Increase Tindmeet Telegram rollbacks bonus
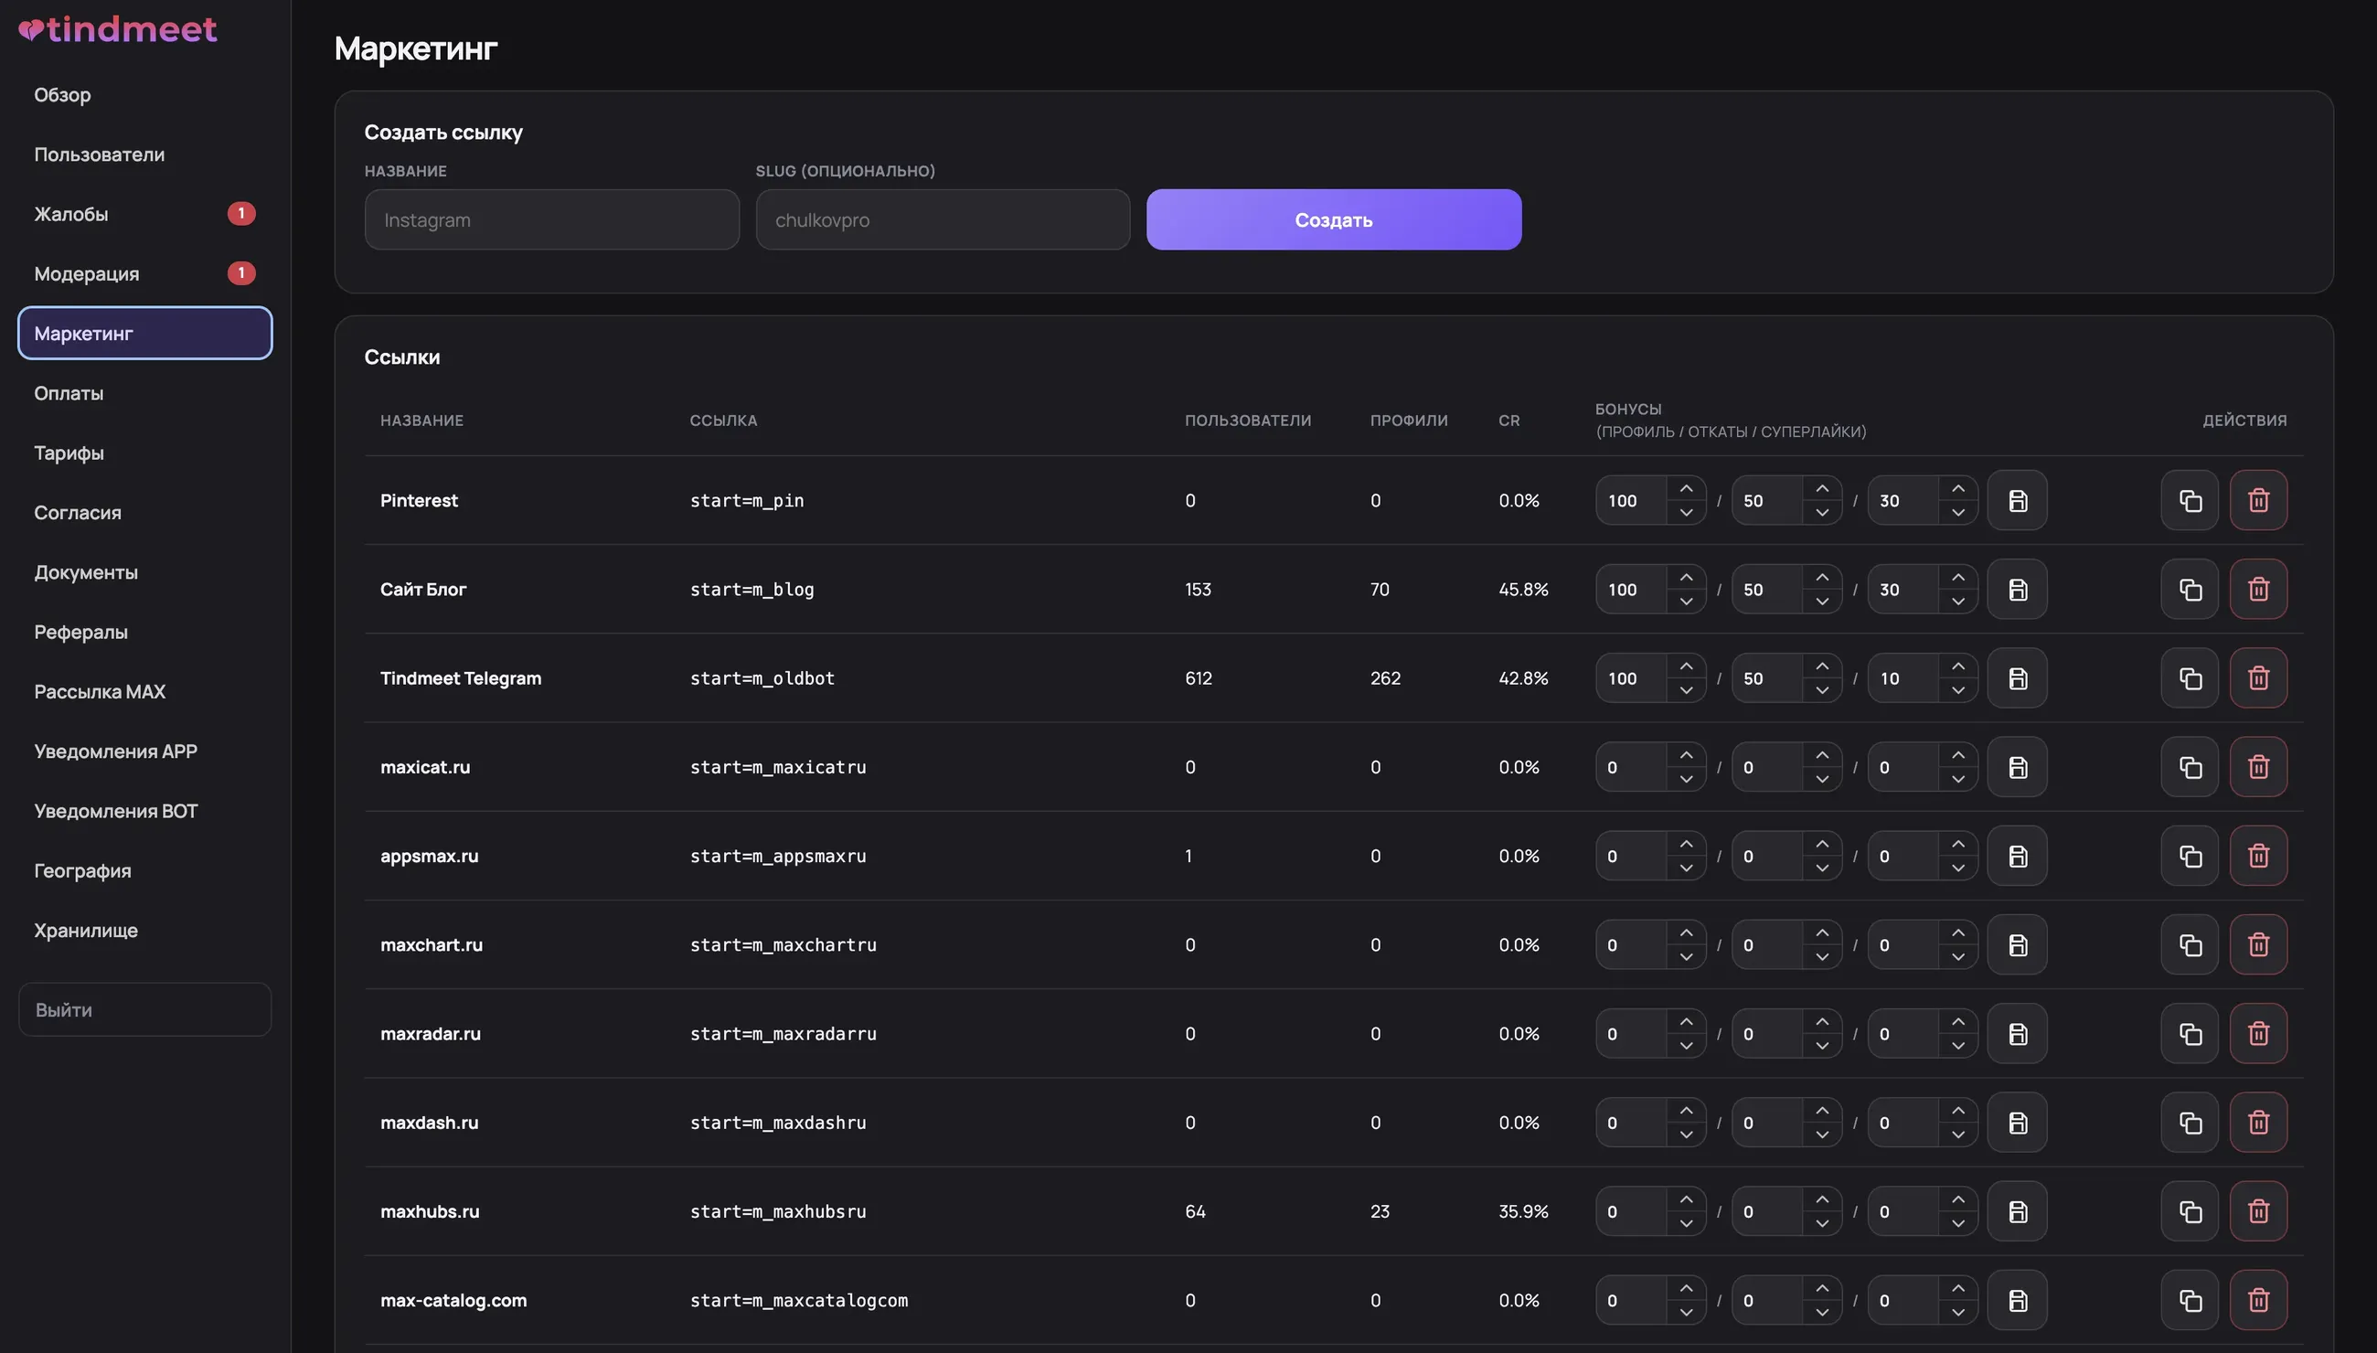2377x1353 pixels. click(x=1821, y=666)
